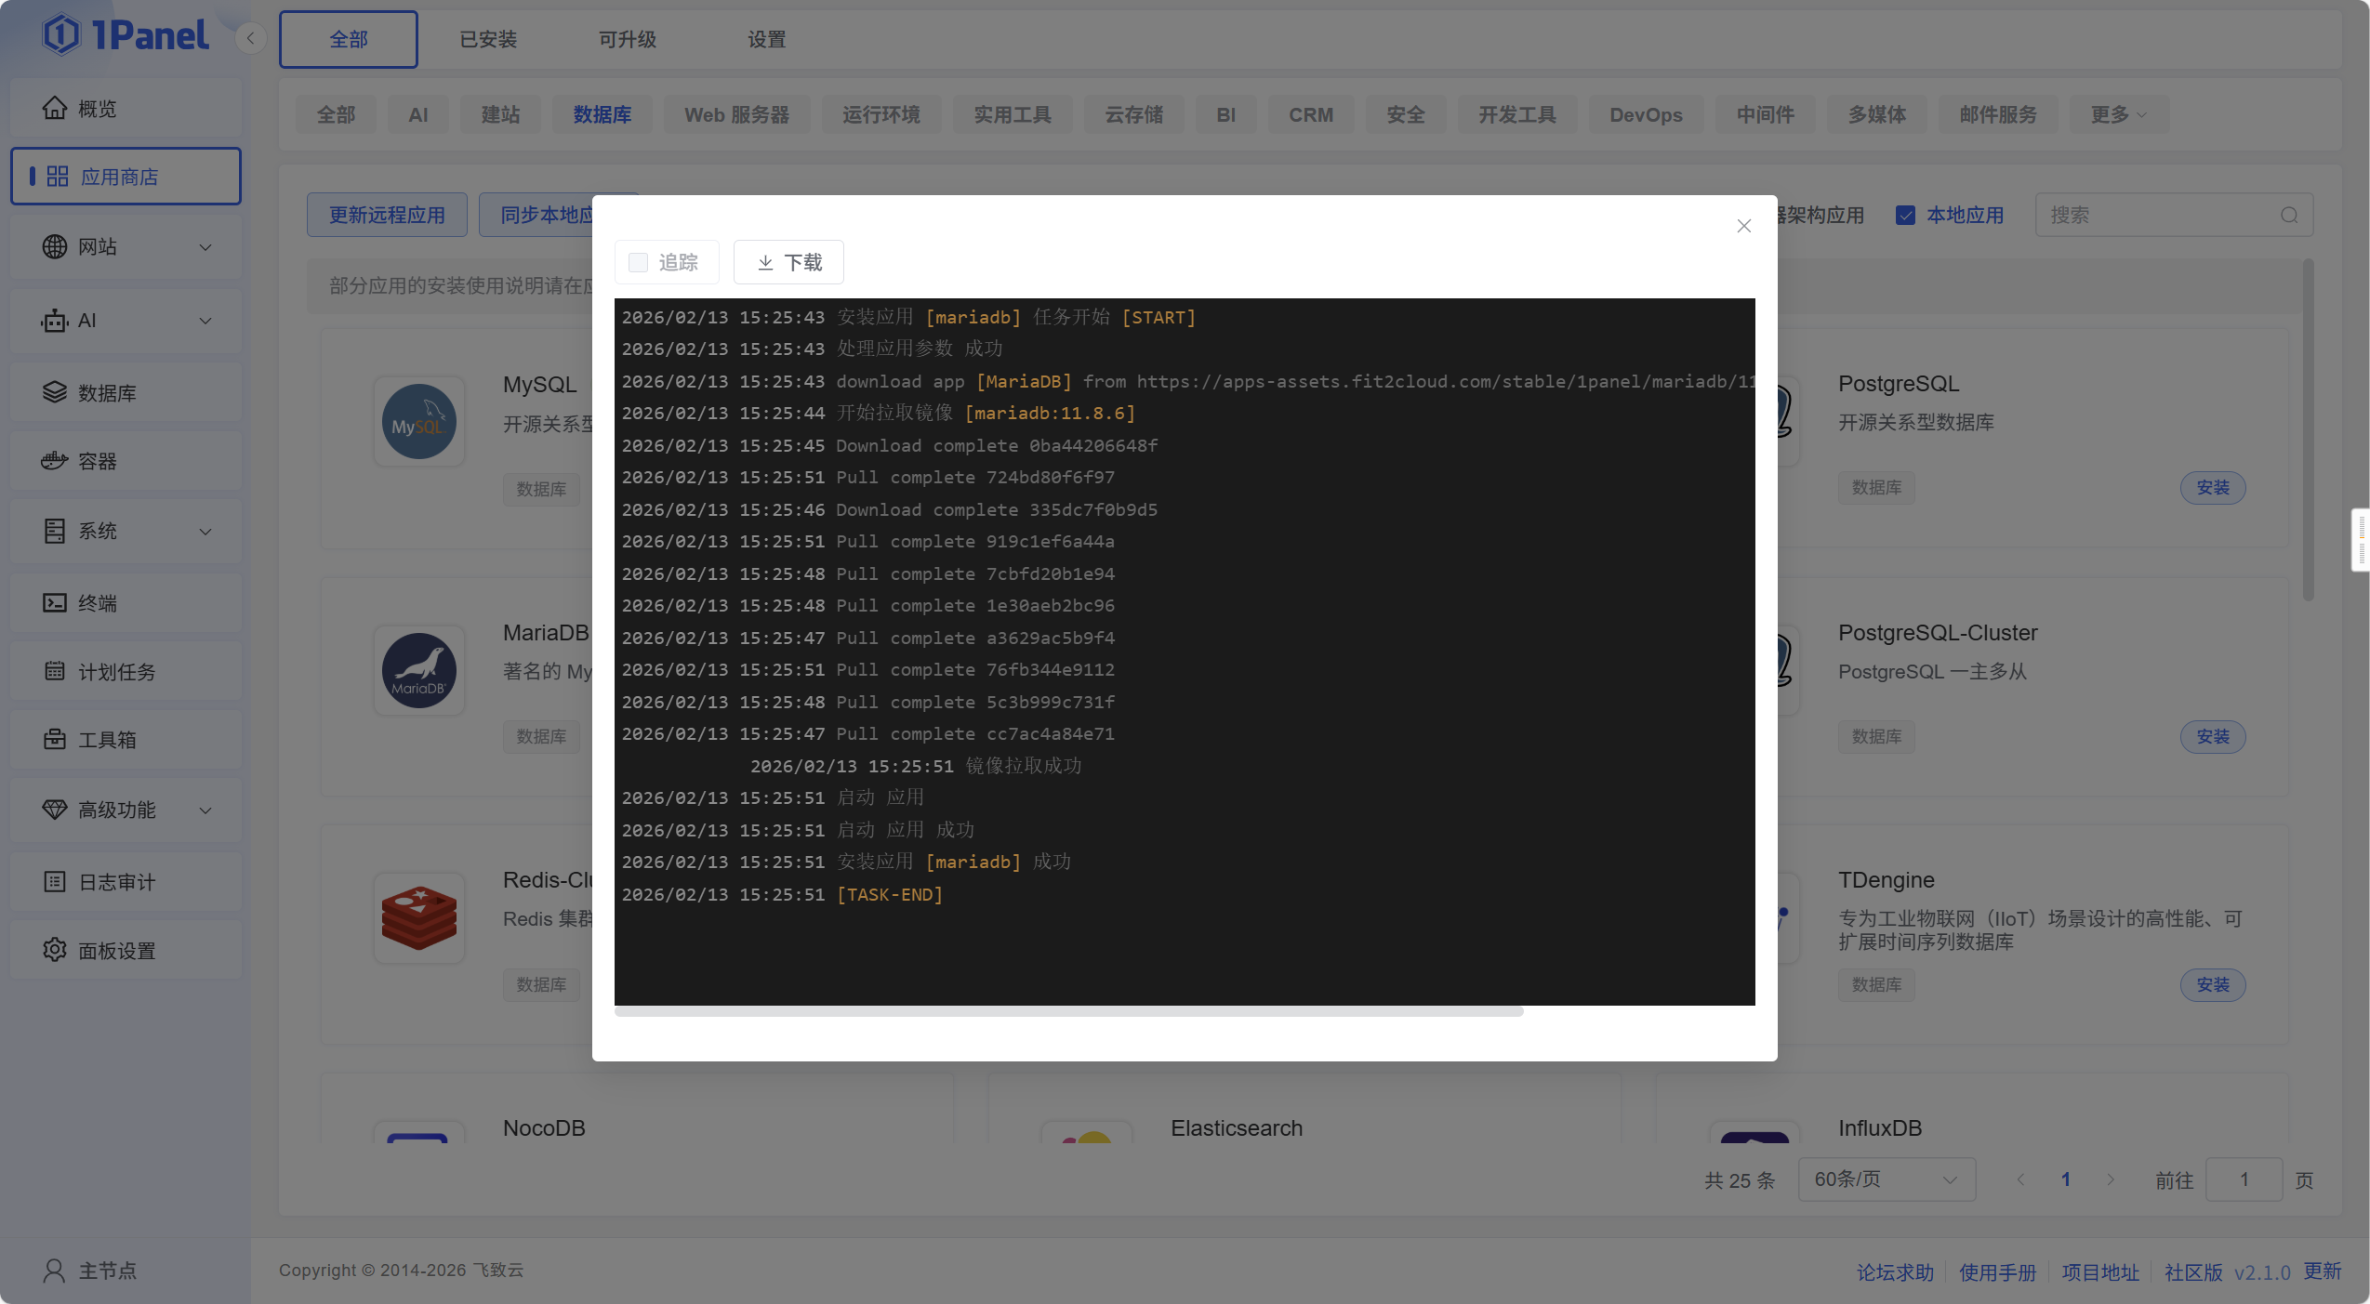Open the 容器 containers docker icon
Screen dimensions: 2370x1304
[x=54, y=461]
